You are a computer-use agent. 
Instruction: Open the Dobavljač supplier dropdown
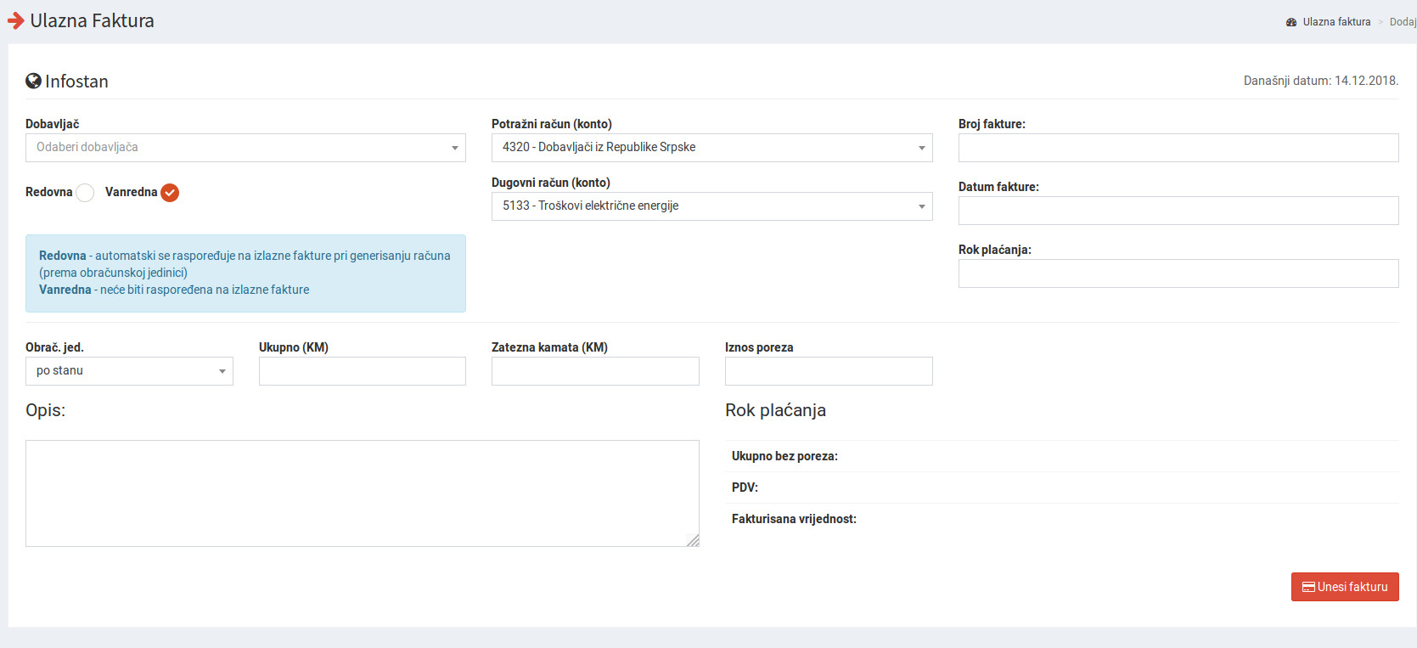(x=245, y=148)
